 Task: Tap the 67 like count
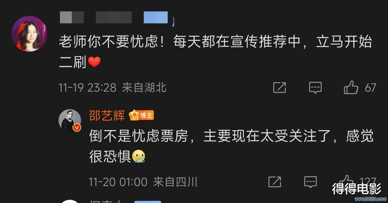370,88
